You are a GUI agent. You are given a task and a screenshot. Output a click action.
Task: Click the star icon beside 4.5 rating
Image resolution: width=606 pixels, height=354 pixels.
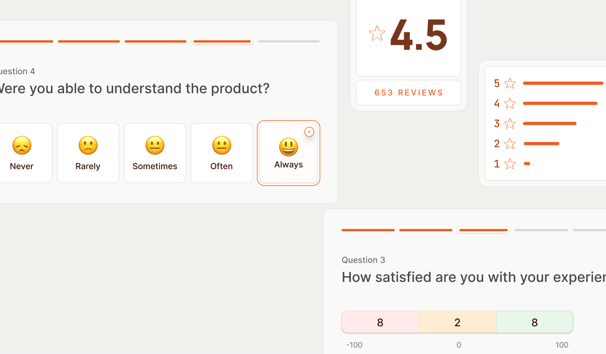point(377,33)
